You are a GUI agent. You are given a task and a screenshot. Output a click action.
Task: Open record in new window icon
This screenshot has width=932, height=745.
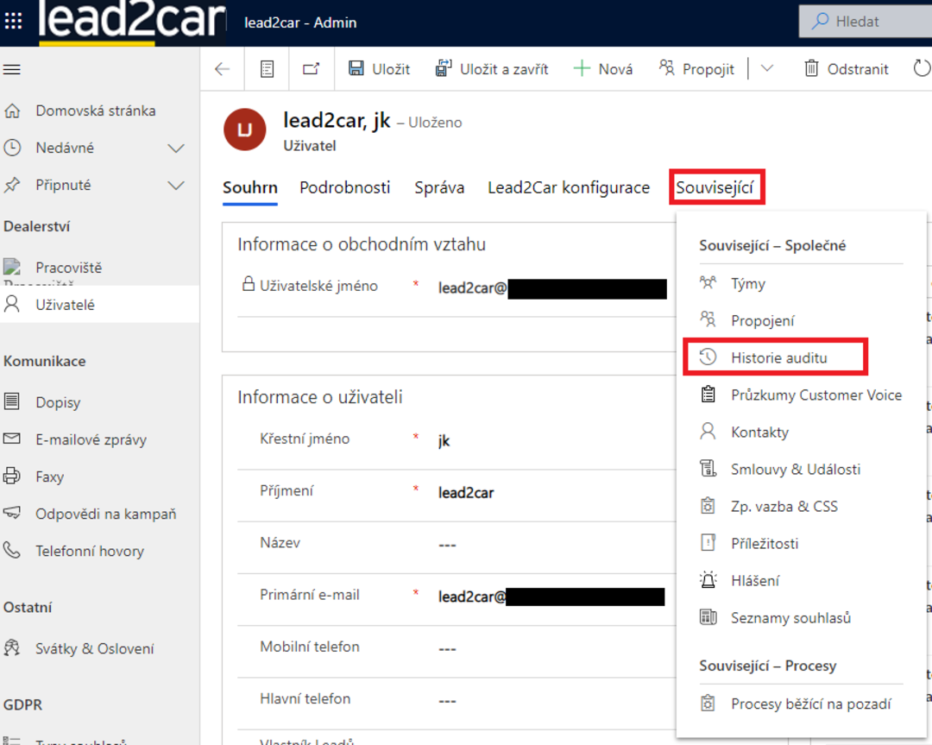coord(311,69)
